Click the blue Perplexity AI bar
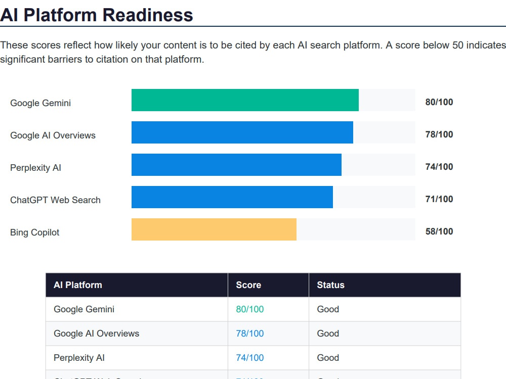 click(x=236, y=165)
